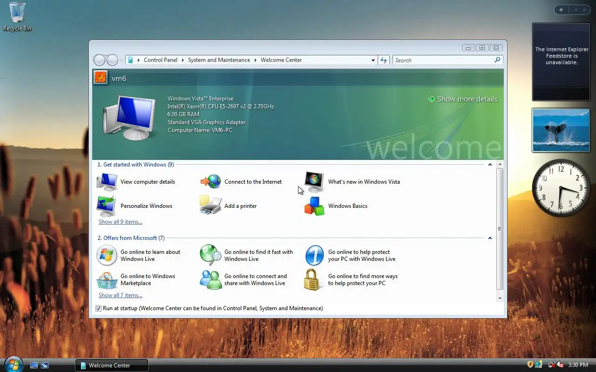
Task: Click the muted volume tray icon
Action: (x=560, y=365)
